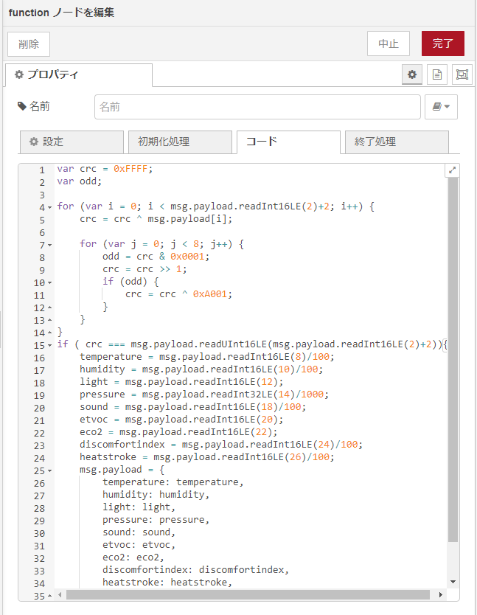Collapse the code fold at line 10
477x615 pixels.
coord(50,282)
